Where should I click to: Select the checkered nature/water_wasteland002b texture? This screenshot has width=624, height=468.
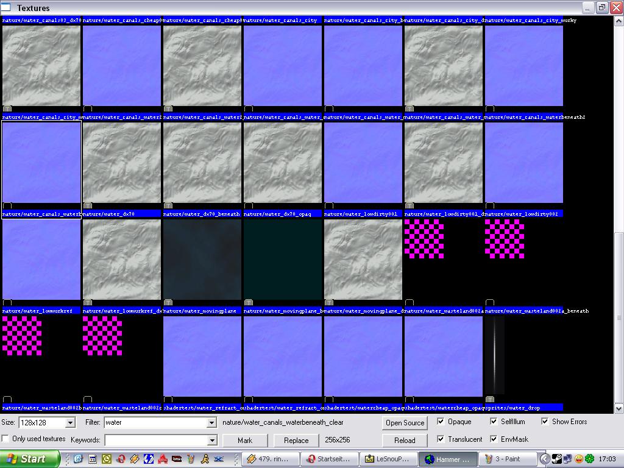pos(22,336)
